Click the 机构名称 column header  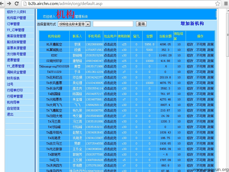[54, 36]
